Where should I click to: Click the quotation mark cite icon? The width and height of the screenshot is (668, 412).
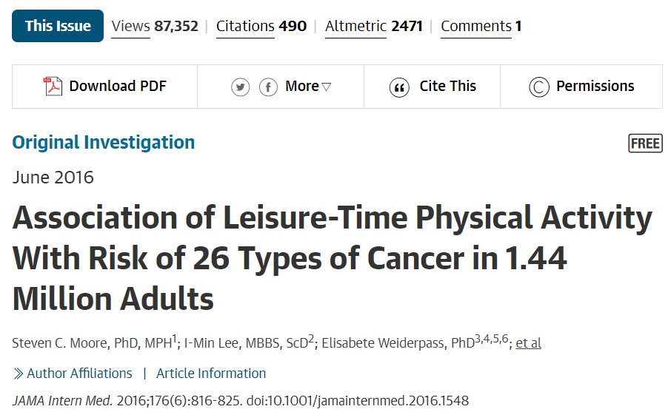point(399,88)
